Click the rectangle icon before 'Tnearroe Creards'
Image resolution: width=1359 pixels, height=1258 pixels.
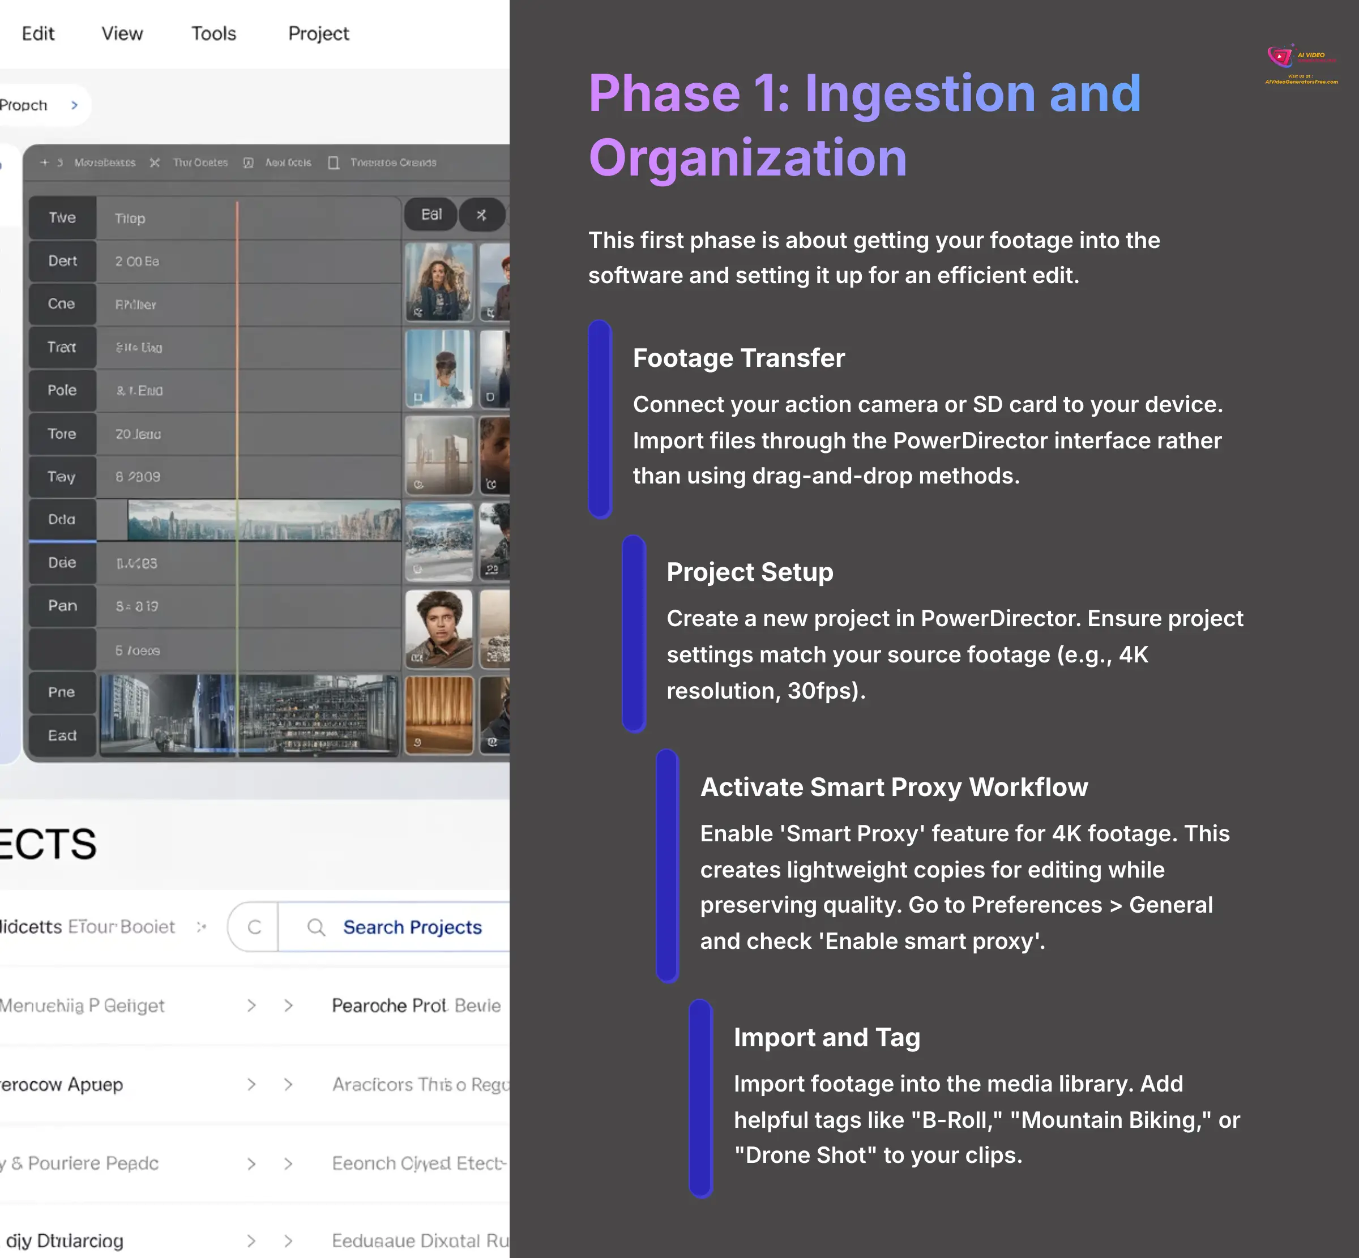coord(334,162)
